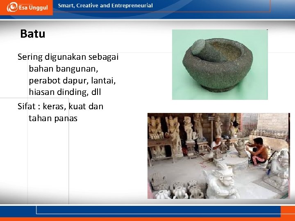The image size is (295, 221).
Task: Click the text "bahan bangunan,"
Action: pos(64,69)
